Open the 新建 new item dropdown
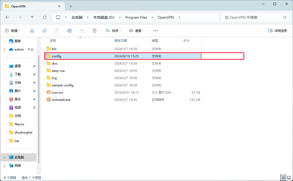 [13, 31]
